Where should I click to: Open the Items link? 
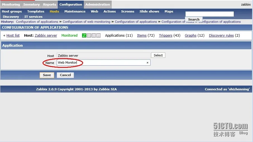point(142,36)
